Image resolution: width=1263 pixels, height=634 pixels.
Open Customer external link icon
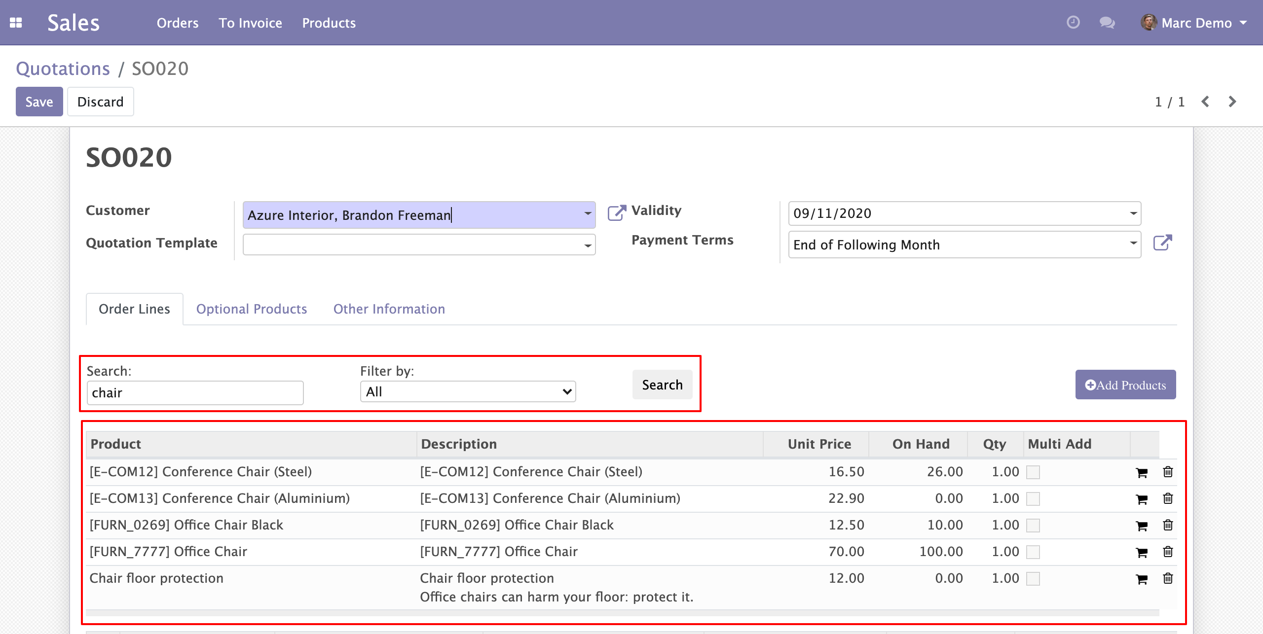(x=616, y=213)
